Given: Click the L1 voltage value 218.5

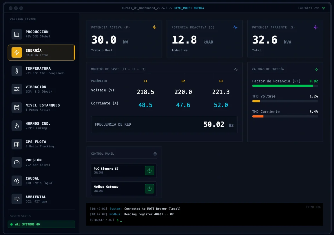Looking at the screenshot, I should point(145,92).
